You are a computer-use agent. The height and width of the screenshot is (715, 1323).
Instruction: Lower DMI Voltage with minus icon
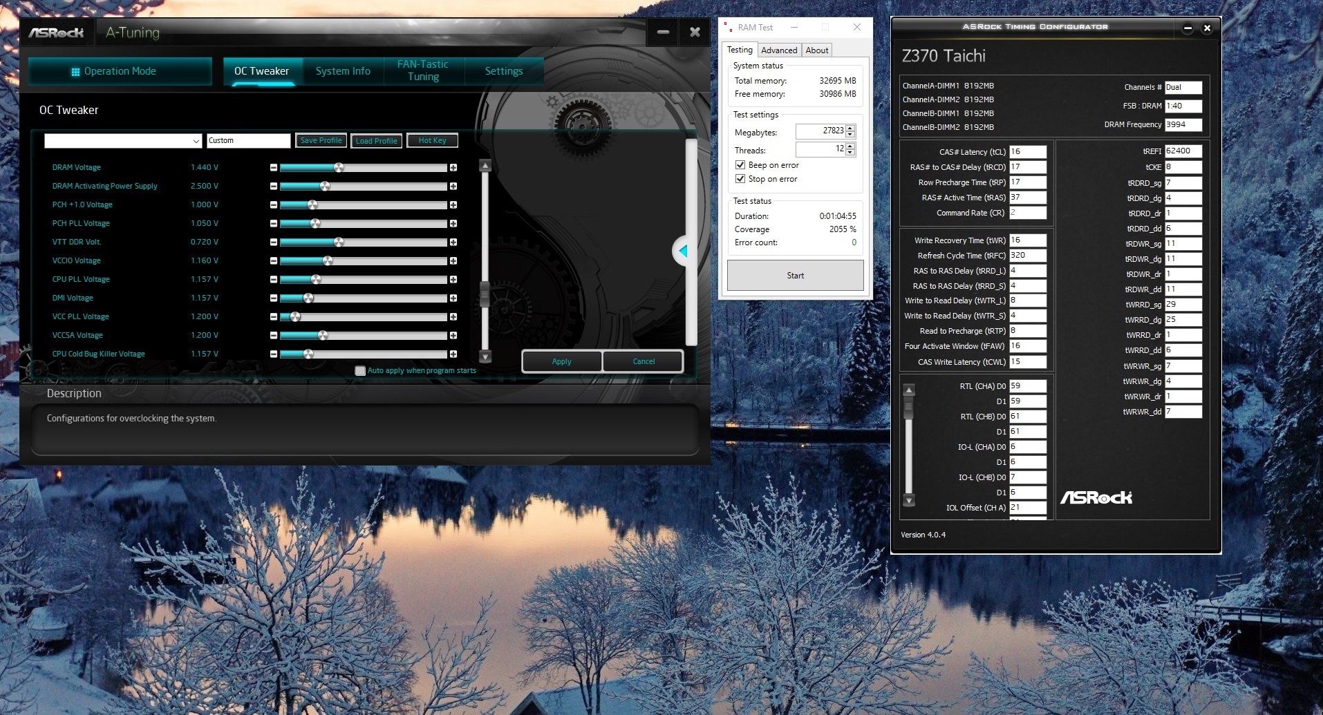point(274,298)
